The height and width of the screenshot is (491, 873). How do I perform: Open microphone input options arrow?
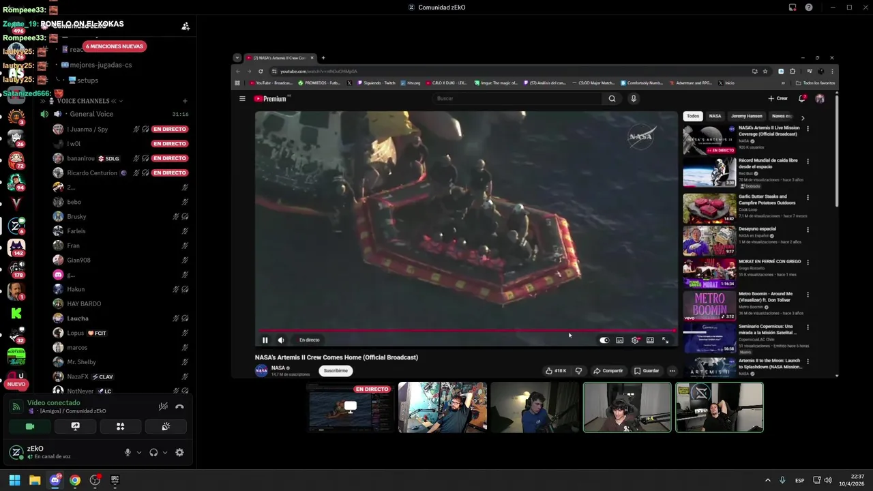click(139, 452)
